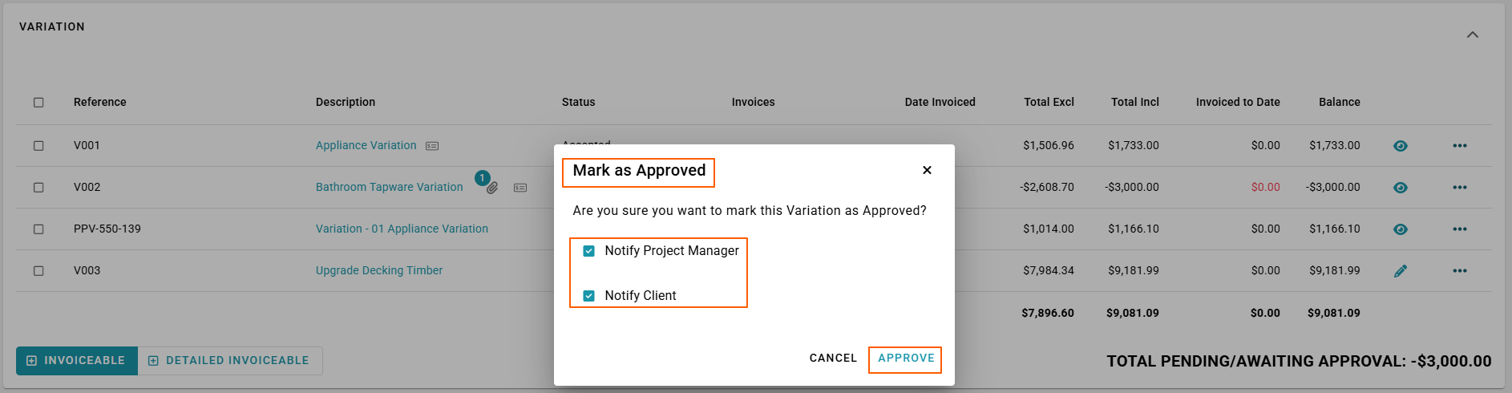This screenshot has width=1512, height=393.
Task: View PPV-550-139 with eye icon
Action: [x=1401, y=229]
